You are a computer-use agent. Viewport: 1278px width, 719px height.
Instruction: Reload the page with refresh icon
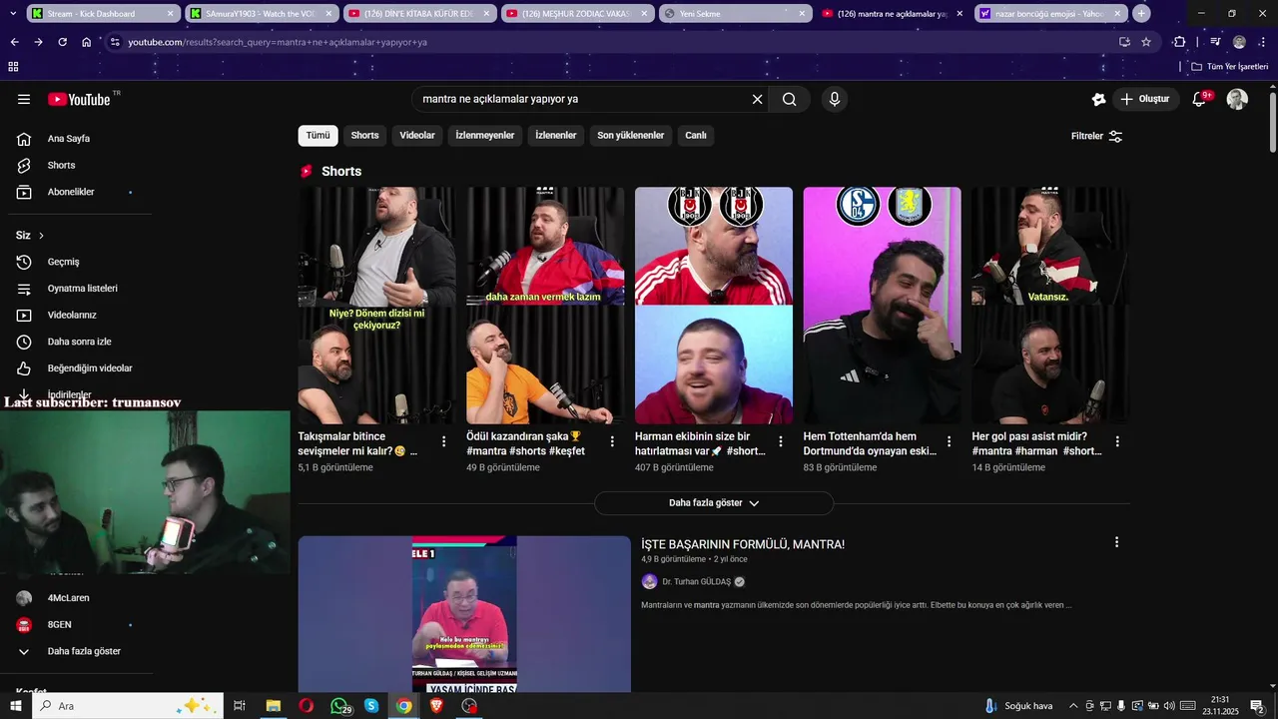click(62, 42)
